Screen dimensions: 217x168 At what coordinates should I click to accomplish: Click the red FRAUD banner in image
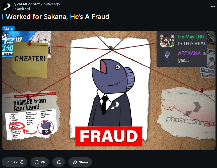(109, 136)
